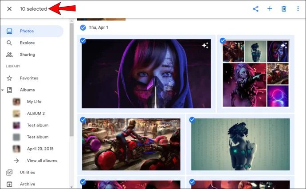
Task: Click the Favorites star icon
Action: 9,78
